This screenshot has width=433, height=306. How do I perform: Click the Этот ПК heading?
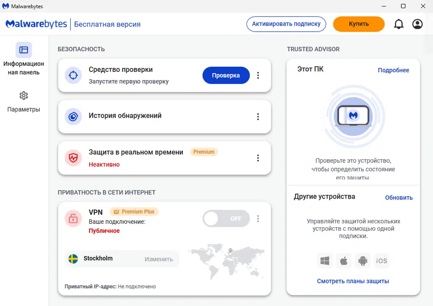tap(310, 69)
